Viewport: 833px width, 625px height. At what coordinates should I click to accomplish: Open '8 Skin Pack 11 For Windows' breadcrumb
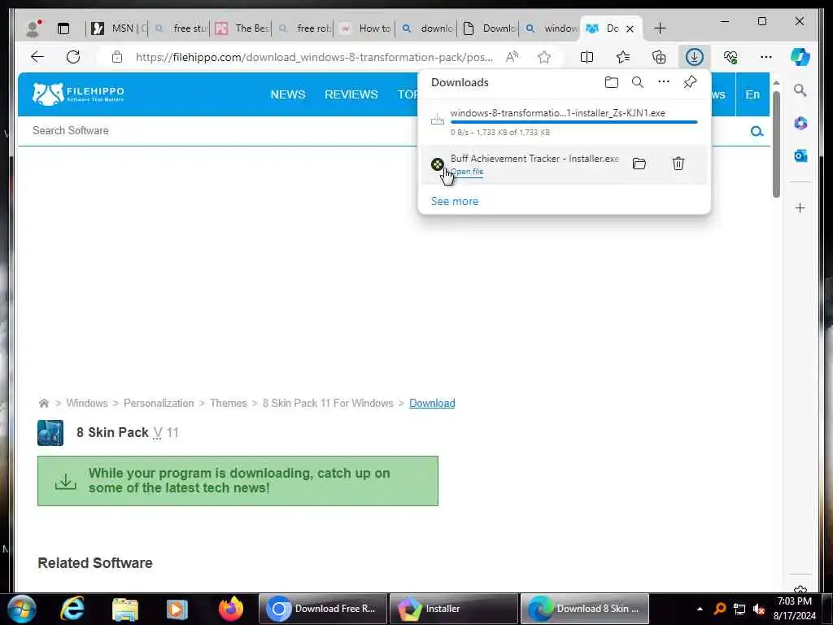click(328, 404)
